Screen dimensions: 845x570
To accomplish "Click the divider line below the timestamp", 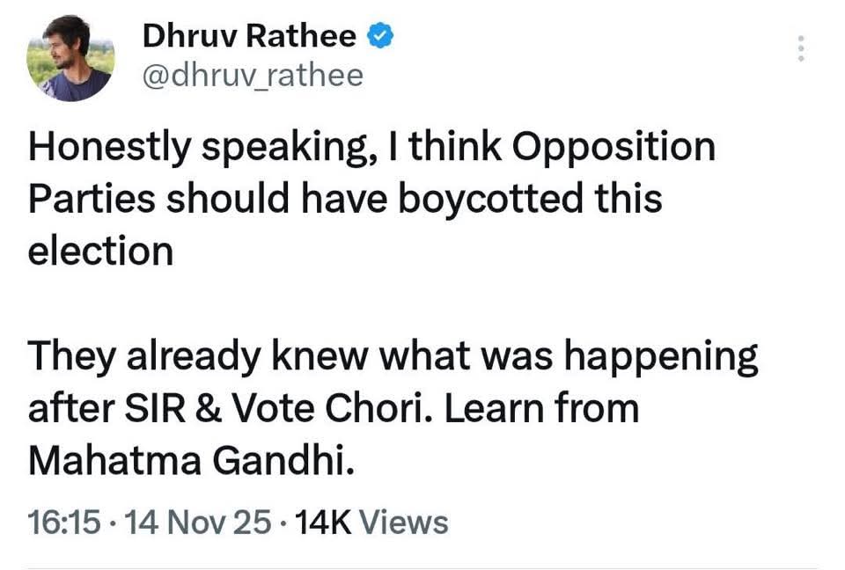I will coord(422,561).
